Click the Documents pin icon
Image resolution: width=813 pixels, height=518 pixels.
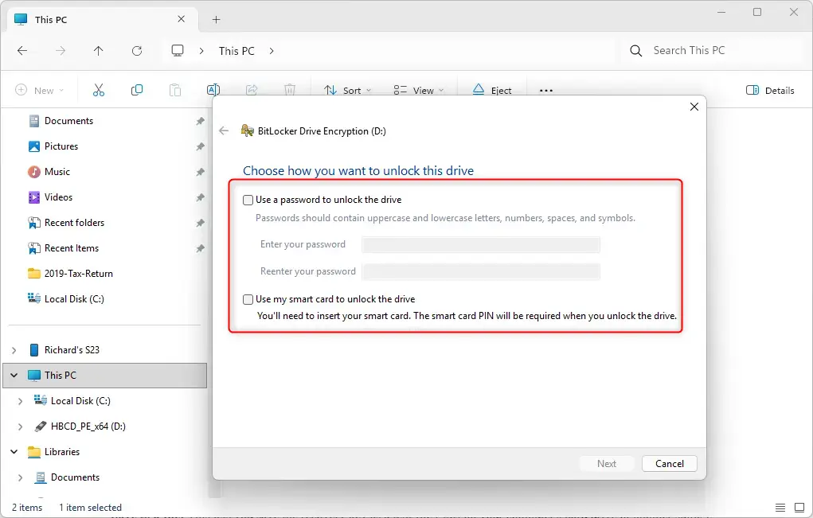pyautogui.click(x=200, y=121)
